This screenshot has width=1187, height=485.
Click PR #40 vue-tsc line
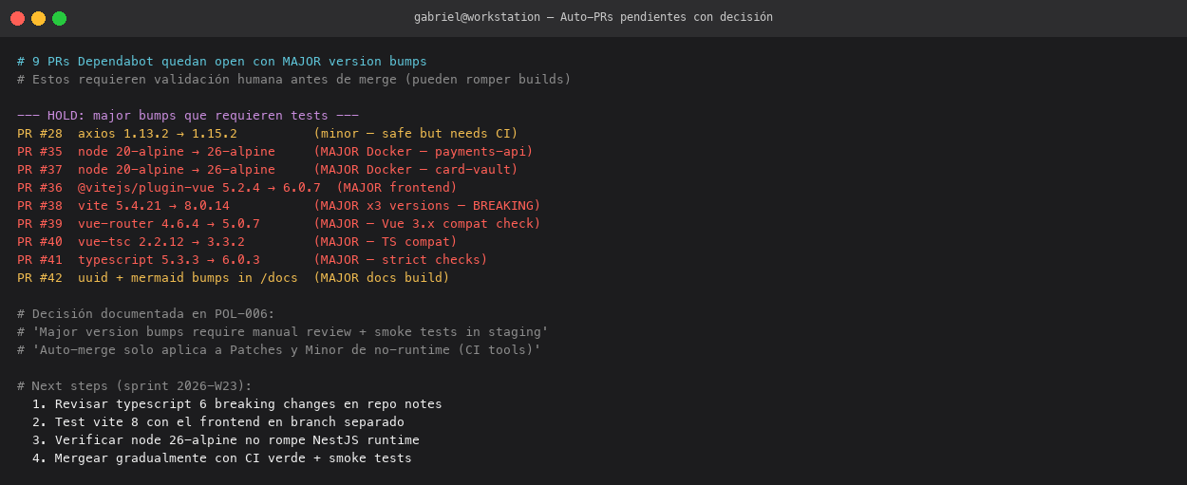click(237, 242)
